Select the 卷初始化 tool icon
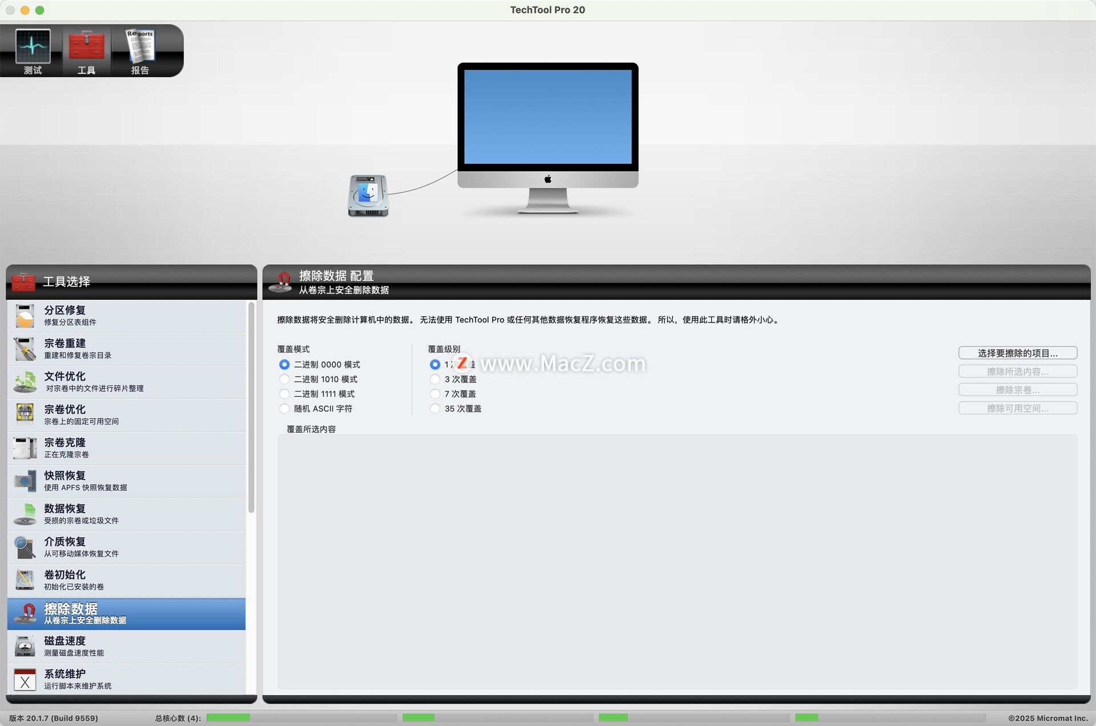This screenshot has width=1096, height=726. [25, 580]
